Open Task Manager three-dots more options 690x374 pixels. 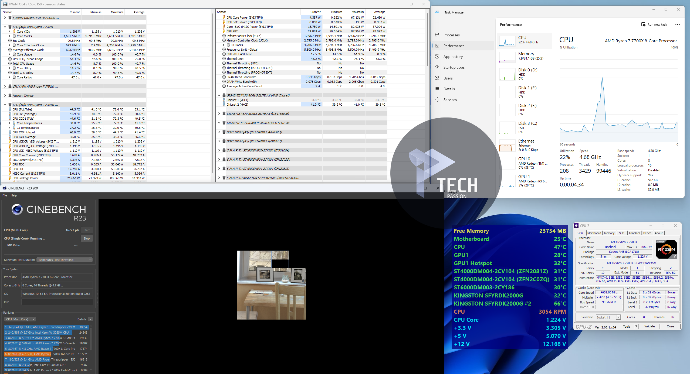coord(677,24)
